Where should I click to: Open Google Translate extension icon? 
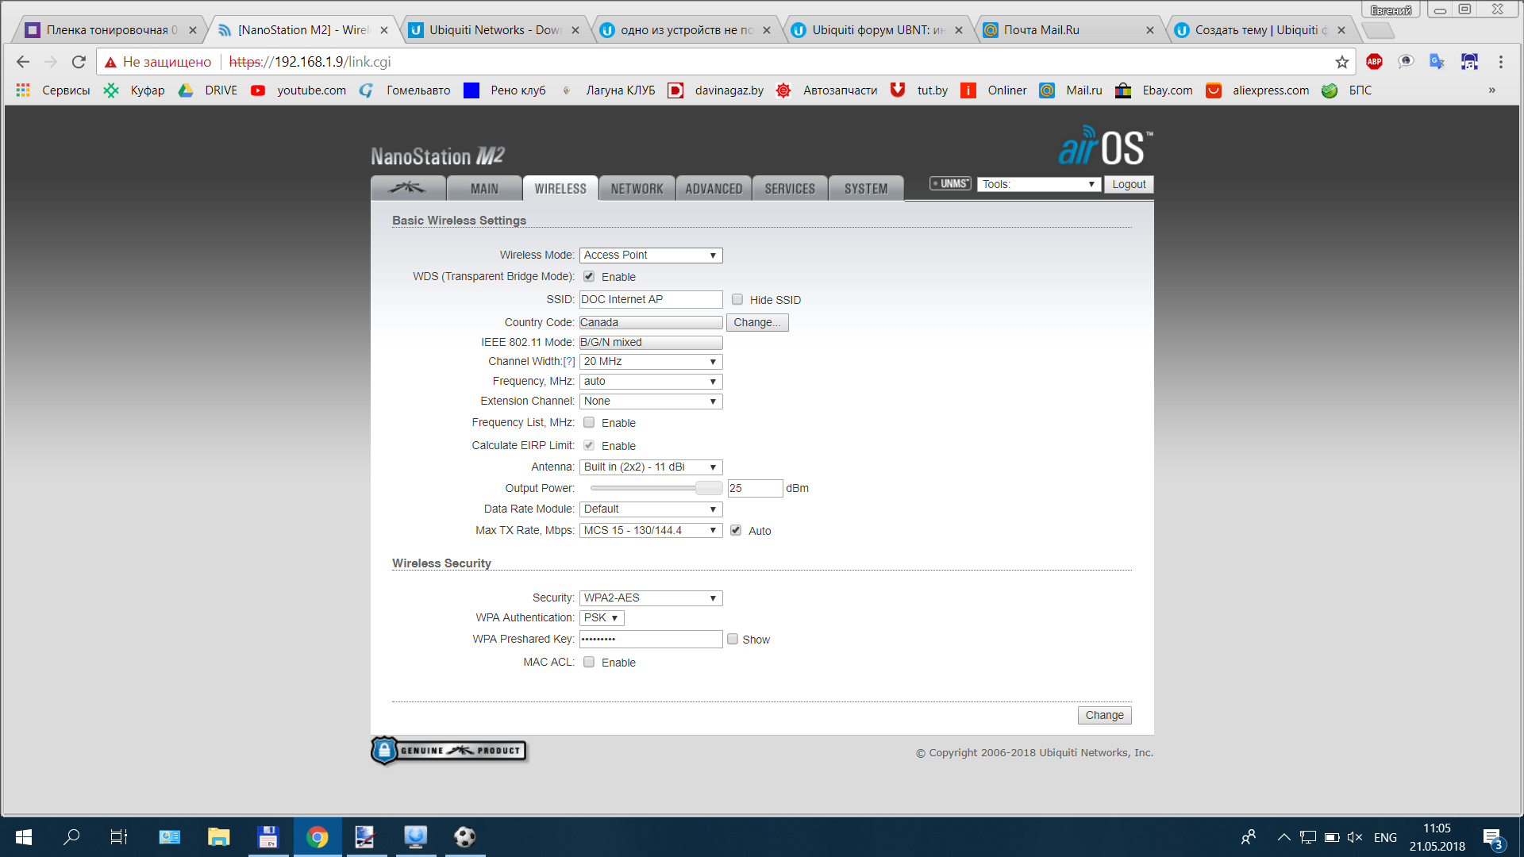(x=1437, y=62)
